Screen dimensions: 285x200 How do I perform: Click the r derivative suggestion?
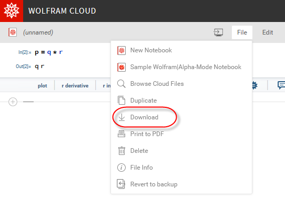tap(75, 86)
